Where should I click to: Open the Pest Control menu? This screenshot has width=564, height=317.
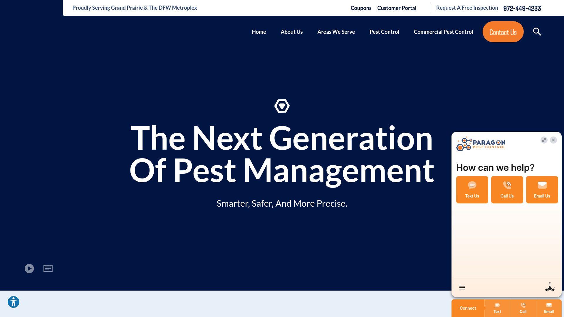tap(384, 32)
